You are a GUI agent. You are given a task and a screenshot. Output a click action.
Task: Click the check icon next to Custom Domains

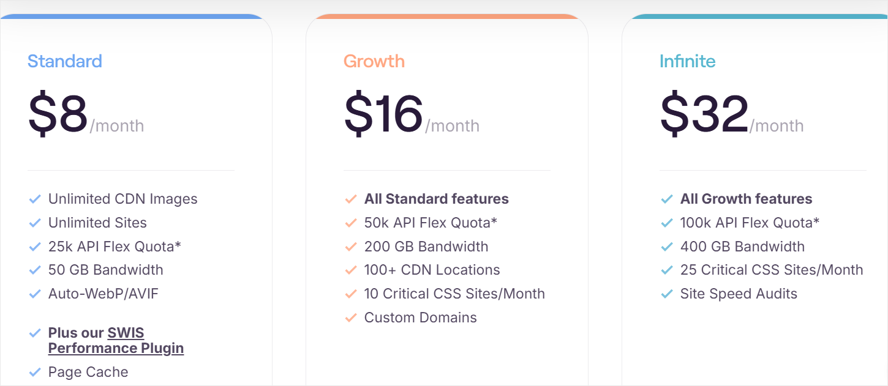350,317
